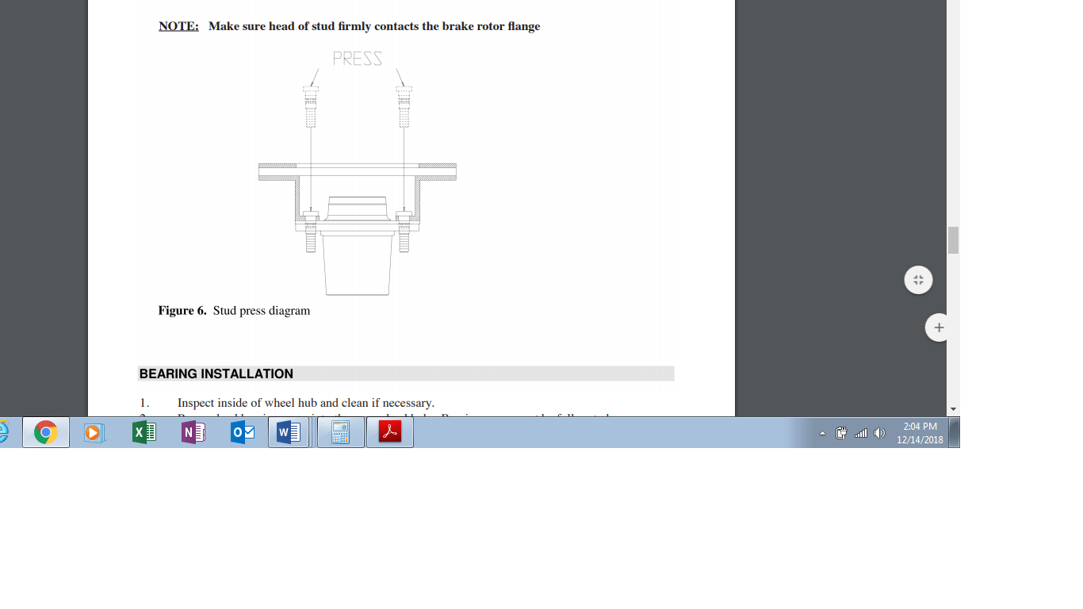Expand hidden system tray icons
The height and width of the screenshot is (609, 1083).
coord(822,434)
